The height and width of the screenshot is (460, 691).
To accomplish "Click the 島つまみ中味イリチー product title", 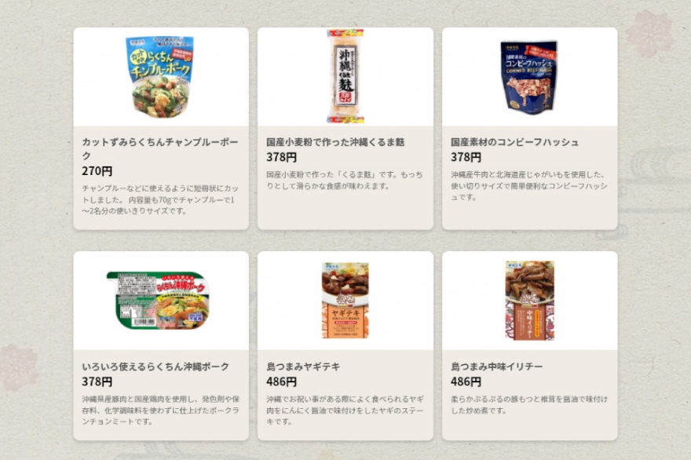I will (496, 366).
